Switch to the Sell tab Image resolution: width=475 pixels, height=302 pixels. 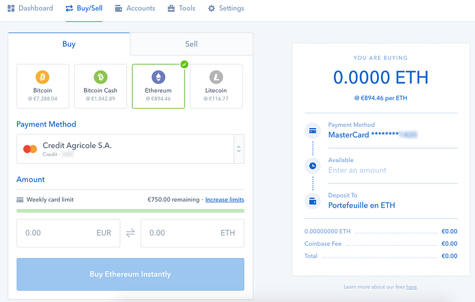pyautogui.click(x=191, y=44)
